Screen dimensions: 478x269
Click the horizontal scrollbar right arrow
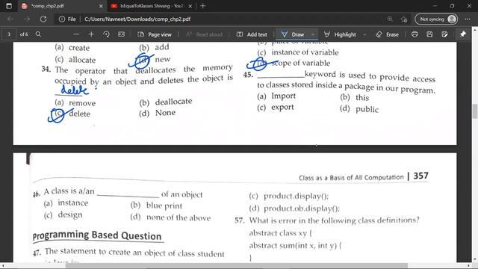click(469, 266)
